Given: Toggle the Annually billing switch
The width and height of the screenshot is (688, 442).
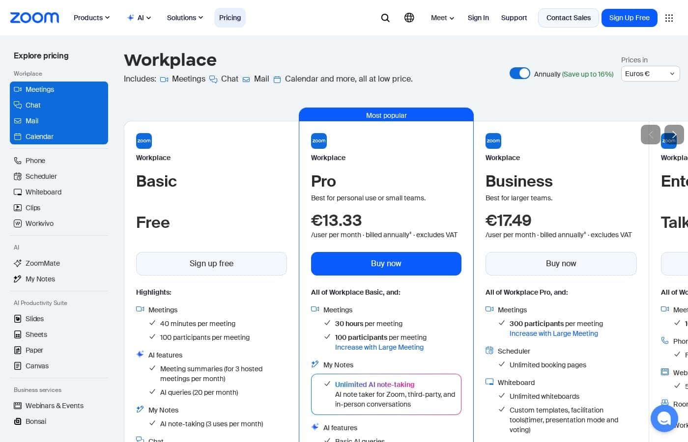Looking at the screenshot, I should 520,73.
